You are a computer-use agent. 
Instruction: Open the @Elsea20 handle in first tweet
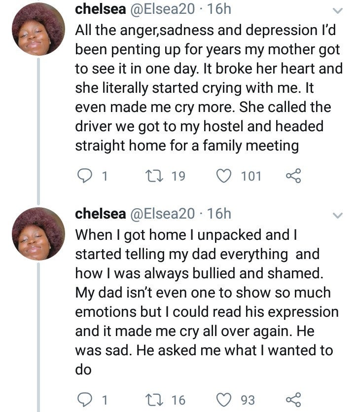click(x=162, y=9)
